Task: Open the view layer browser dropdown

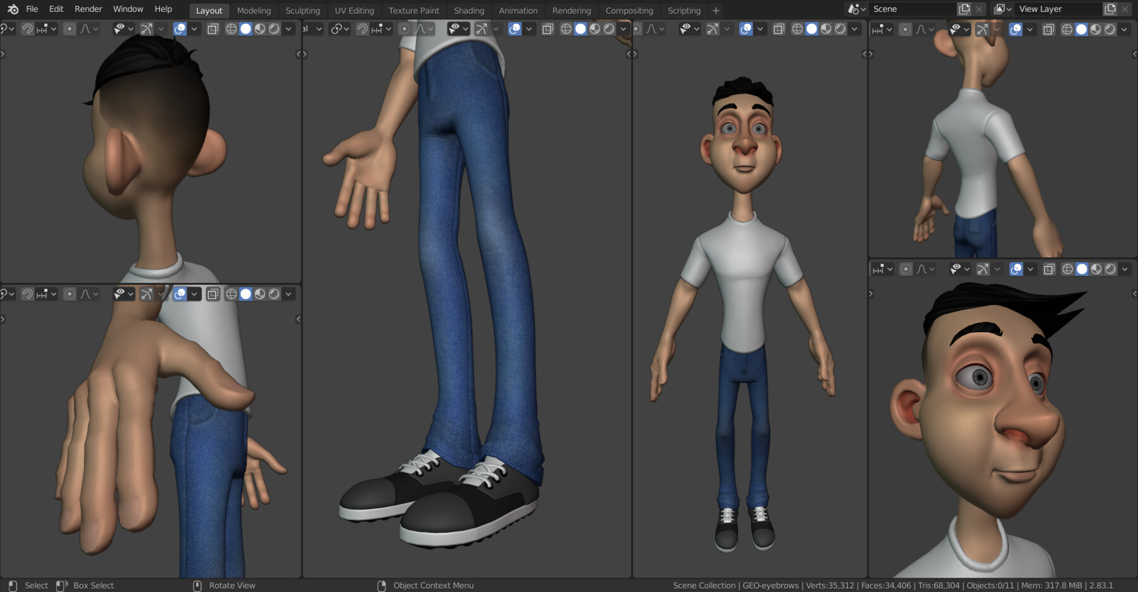Action: point(1003,9)
